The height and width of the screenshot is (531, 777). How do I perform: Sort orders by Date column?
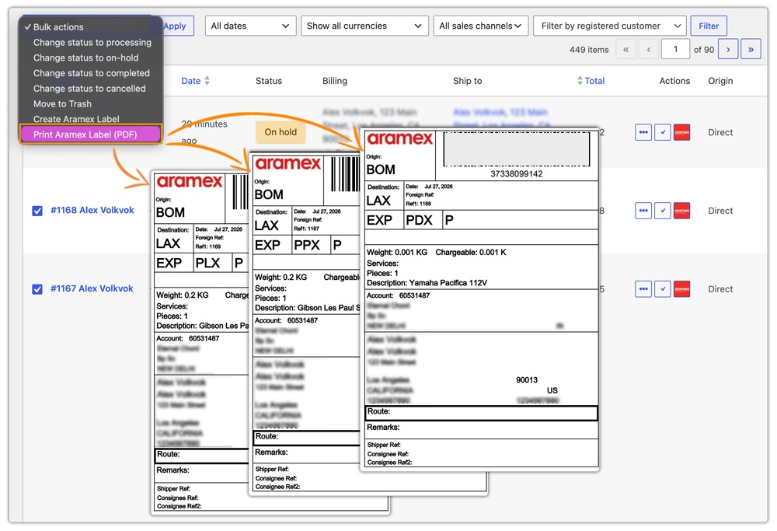(195, 81)
